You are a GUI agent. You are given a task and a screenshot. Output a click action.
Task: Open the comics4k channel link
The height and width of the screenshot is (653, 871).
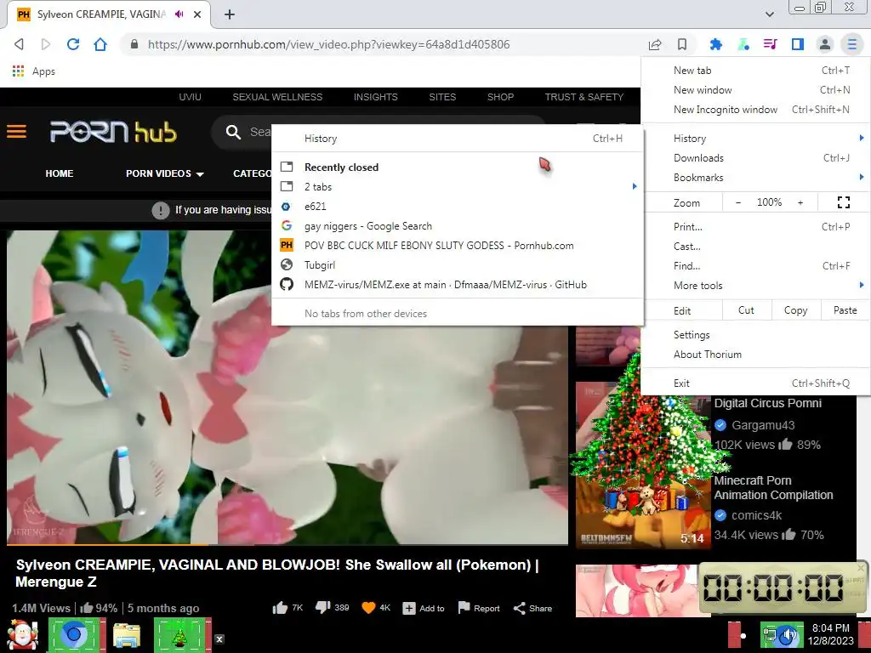[756, 515]
